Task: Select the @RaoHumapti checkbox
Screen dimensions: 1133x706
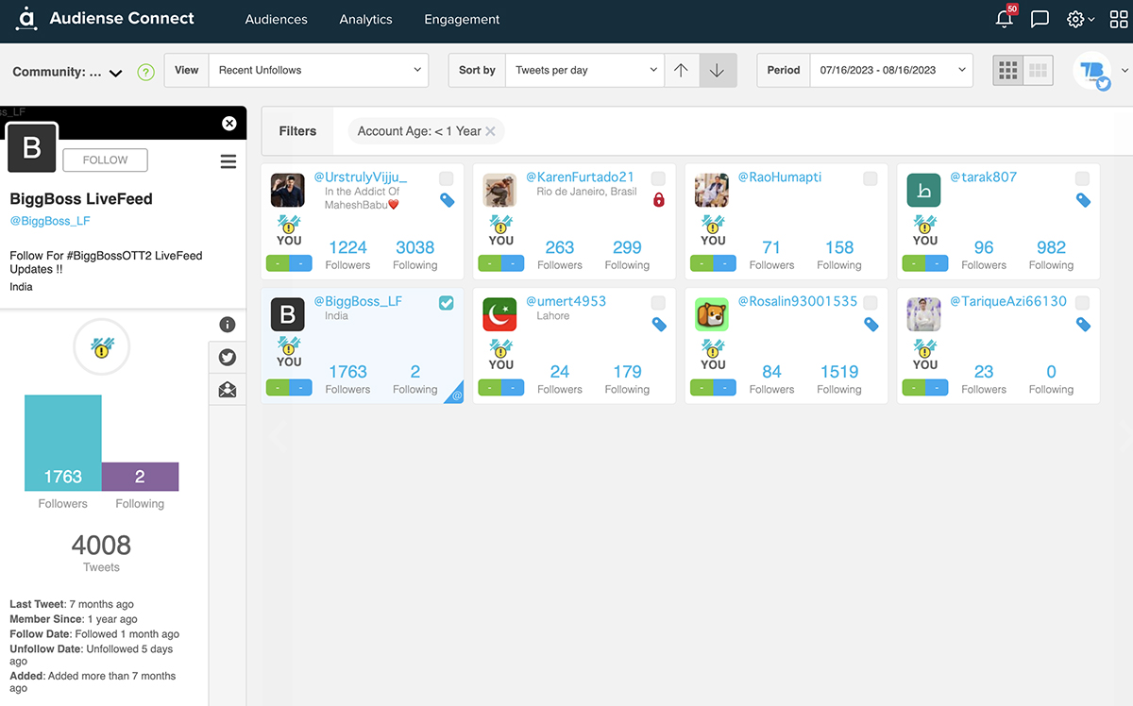Action: point(870,178)
